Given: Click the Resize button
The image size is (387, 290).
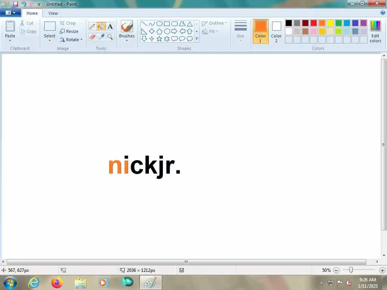Looking at the screenshot, I should coord(69,31).
